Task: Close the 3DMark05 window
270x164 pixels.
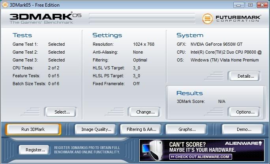Action: (262, 5)
